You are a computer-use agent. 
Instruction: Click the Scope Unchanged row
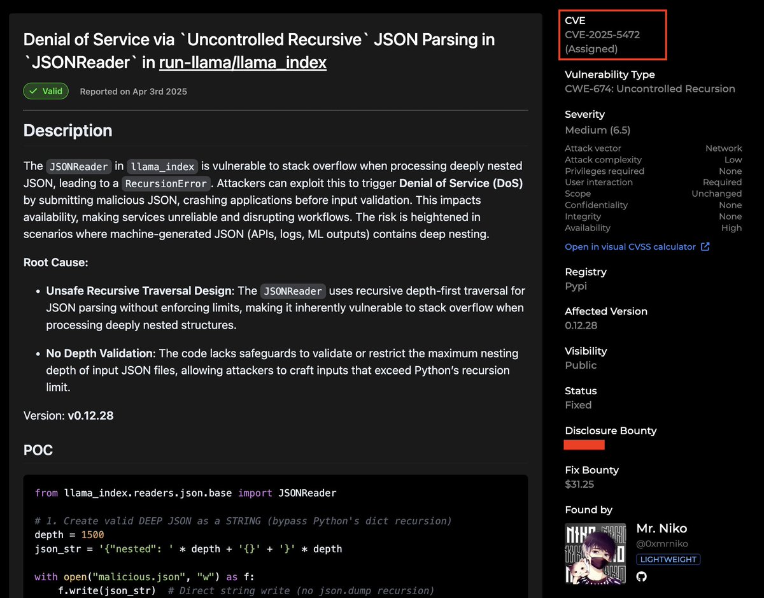point(653,194)
